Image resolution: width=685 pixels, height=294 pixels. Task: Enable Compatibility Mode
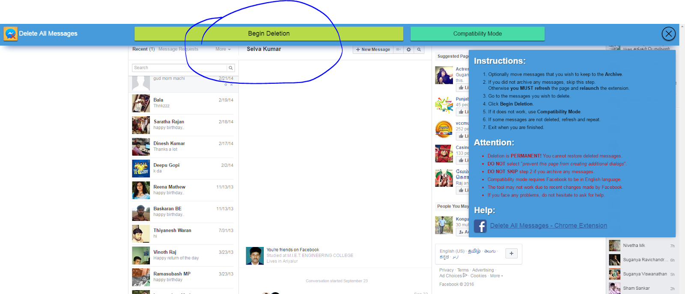477,34
